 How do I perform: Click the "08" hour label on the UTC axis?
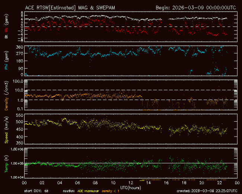(x=95, y=183)
